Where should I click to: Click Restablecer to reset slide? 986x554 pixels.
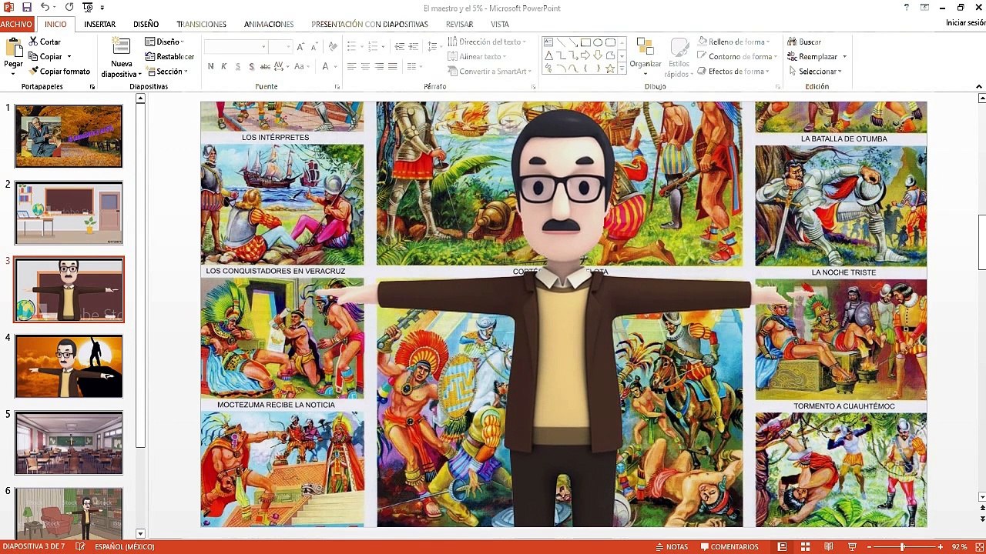pyautogui.click(x=169, y=56)
